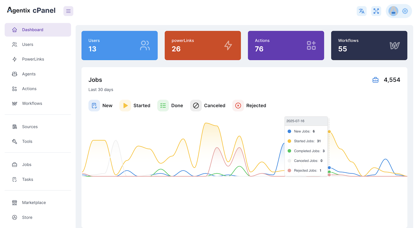419x228 pixels.
Task: Toggle Canceled jobs visibility on the chart
Action: click(196, 105)
